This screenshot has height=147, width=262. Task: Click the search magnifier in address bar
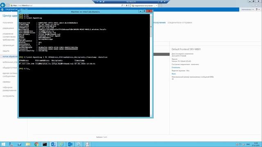coord(122,5)
